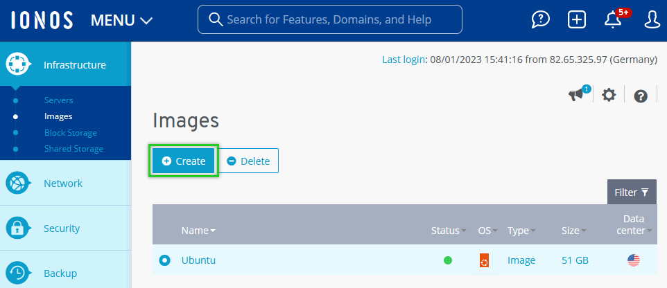The width and height of the screenshot is (667, 288).
Task: Open the Security sidebar section
Action: pyautogui.click(x=62, y=228)
